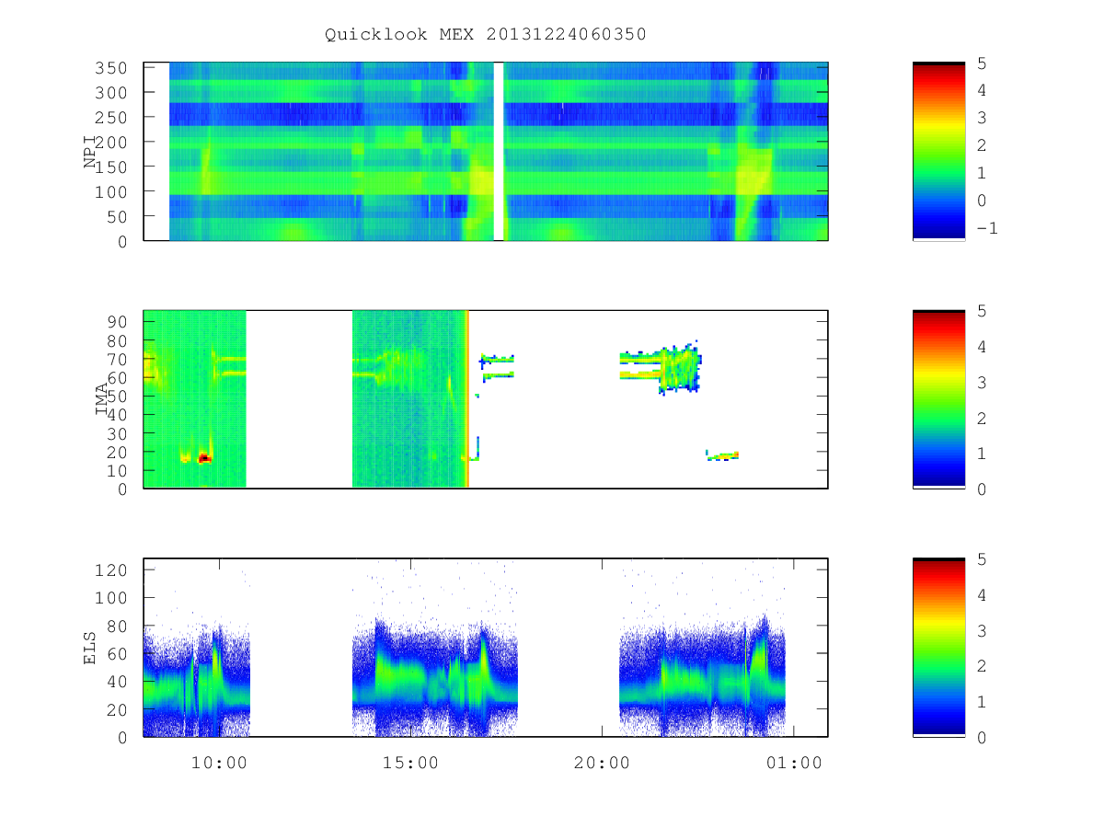The width and height of the screenshot is (1104, 828).
Task: Click the dark red hotspot in IMA panel
Action: [204, 457]
